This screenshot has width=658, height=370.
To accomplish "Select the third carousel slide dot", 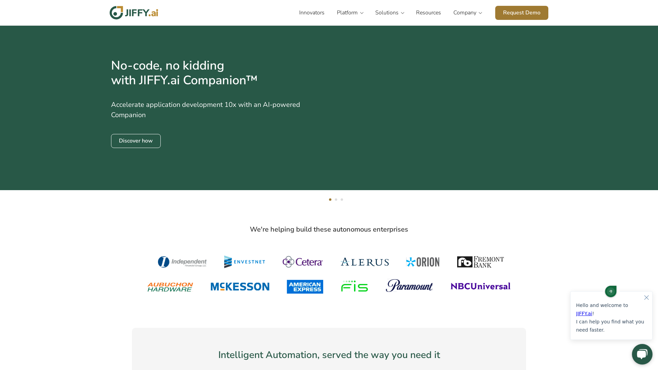I will 342,199.
